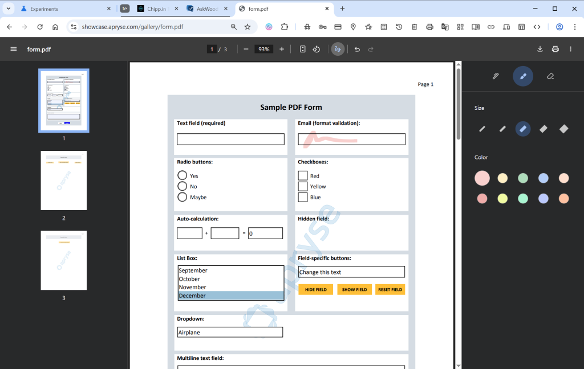584x369 pixels.
Task: Download the PDF file
Action: coord(540,49)
